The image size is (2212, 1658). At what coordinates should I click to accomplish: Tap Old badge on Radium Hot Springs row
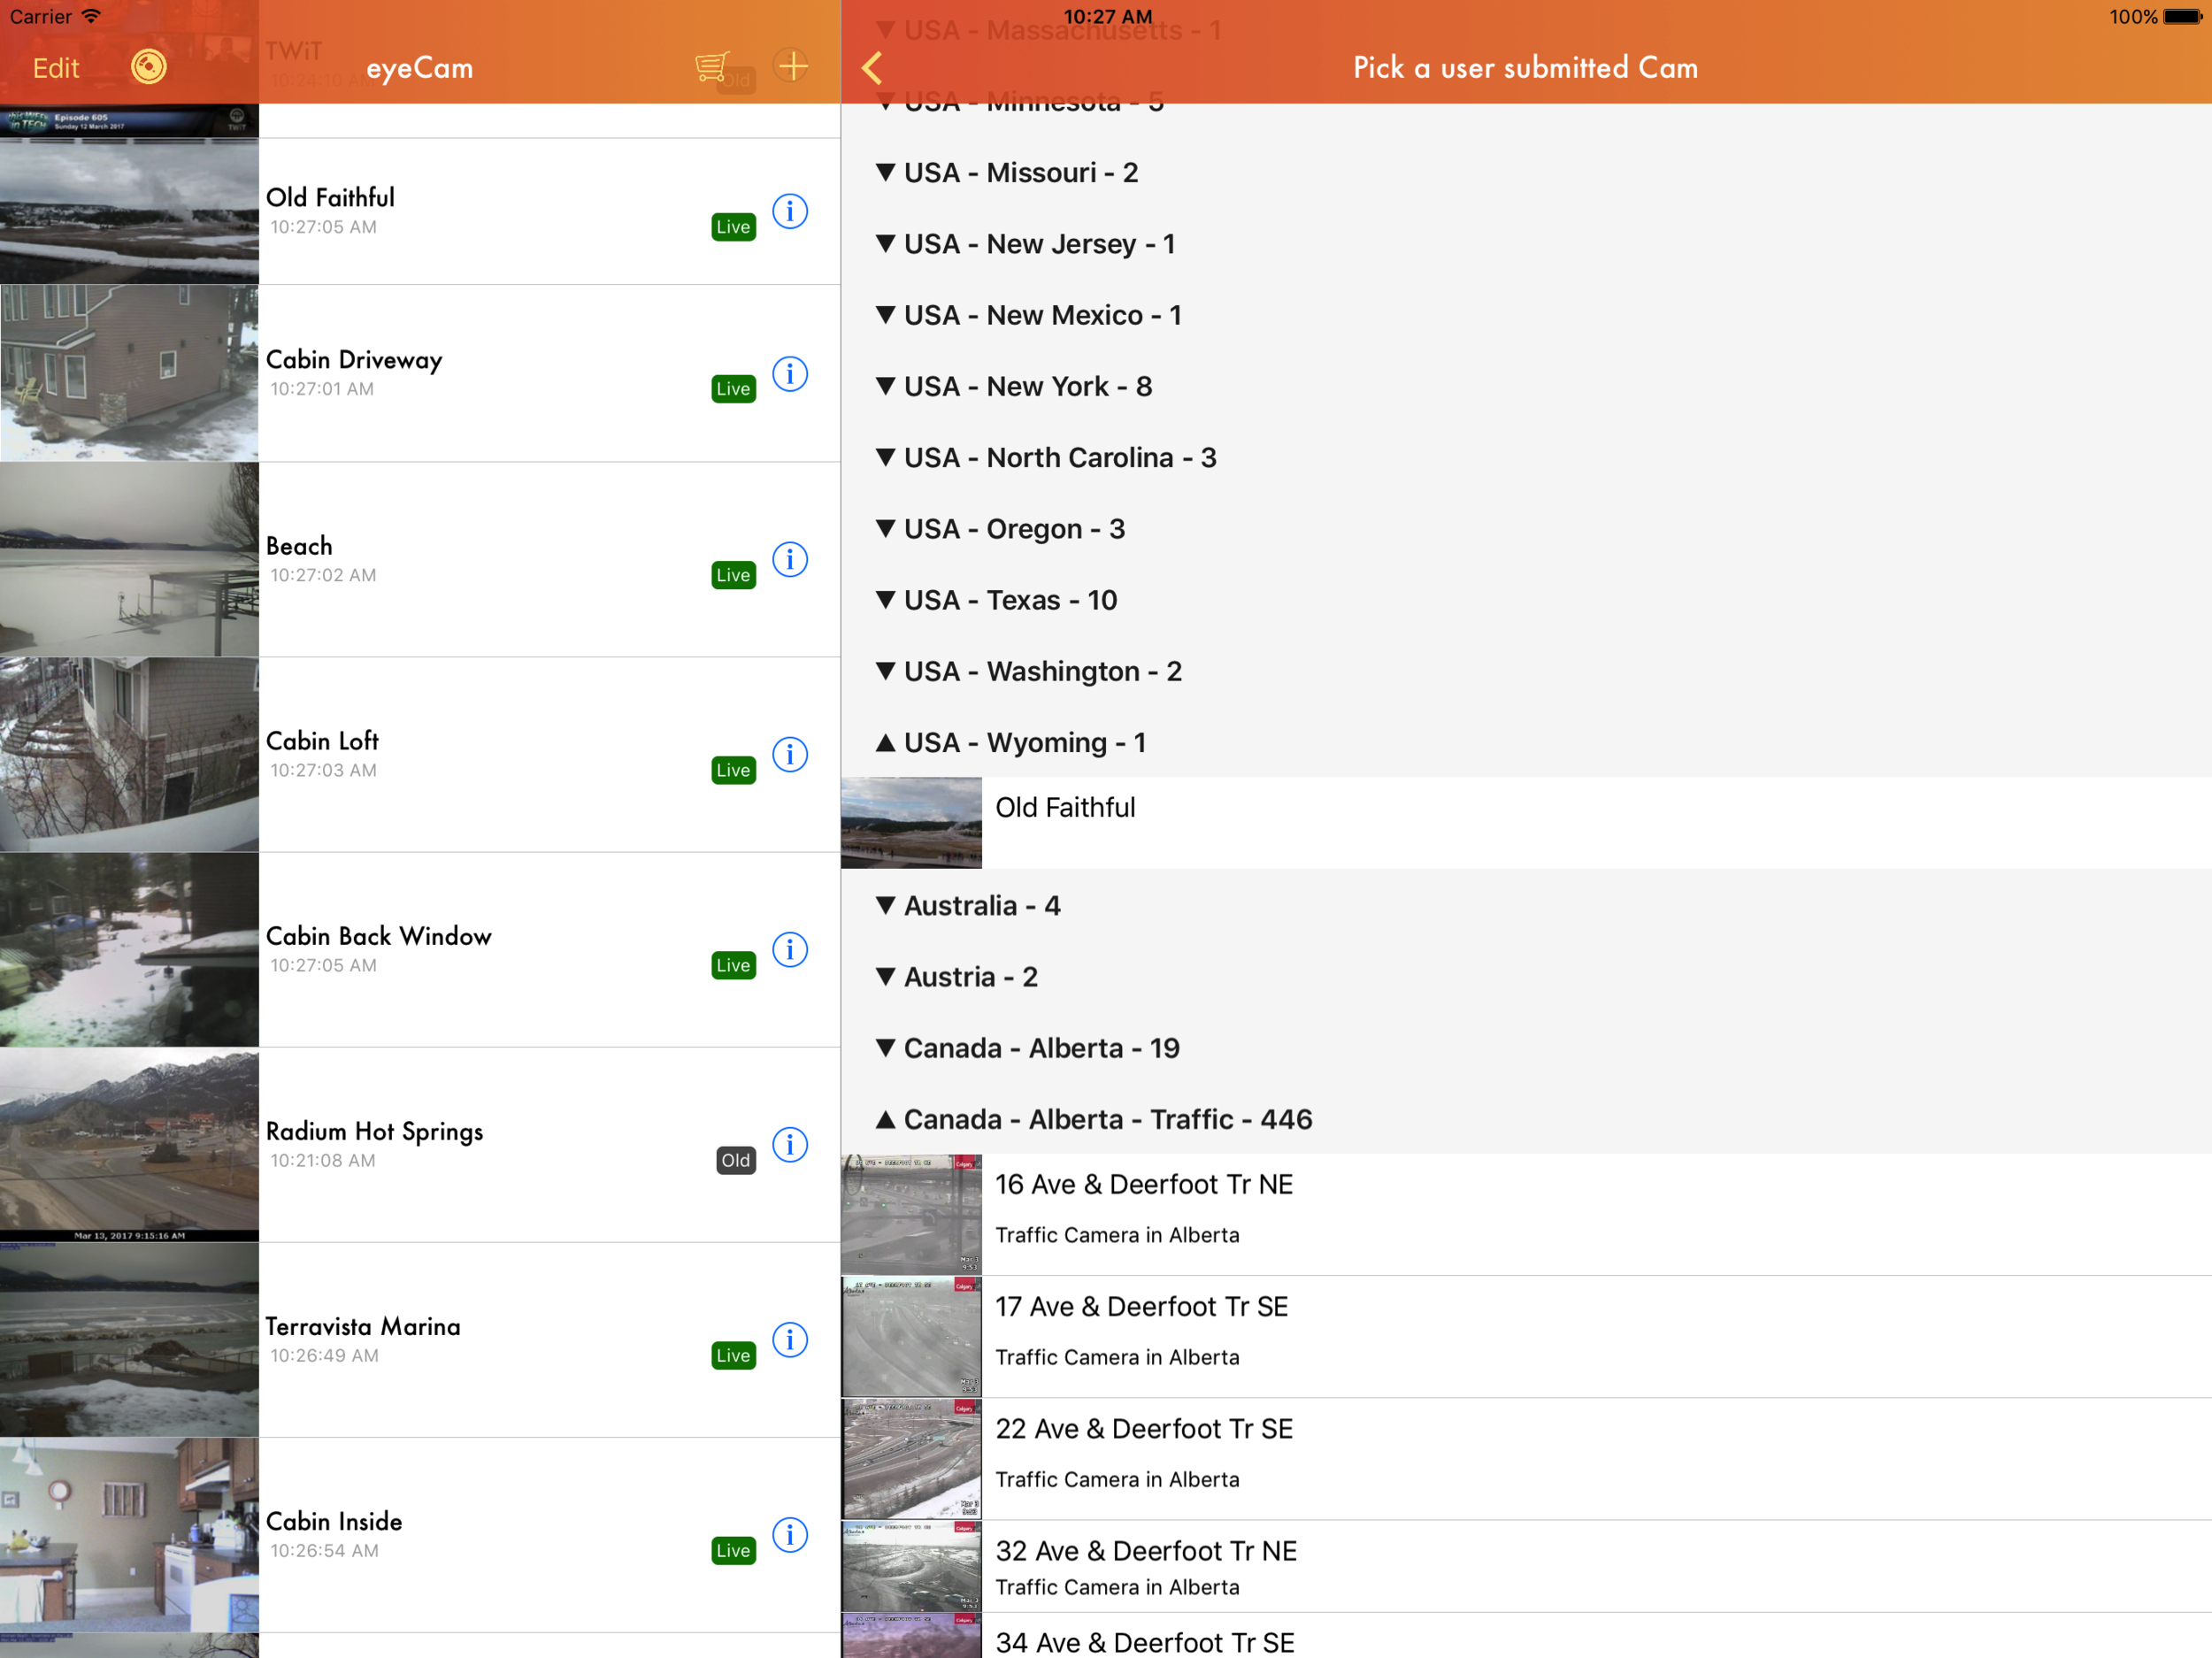tap(736, 1160)
